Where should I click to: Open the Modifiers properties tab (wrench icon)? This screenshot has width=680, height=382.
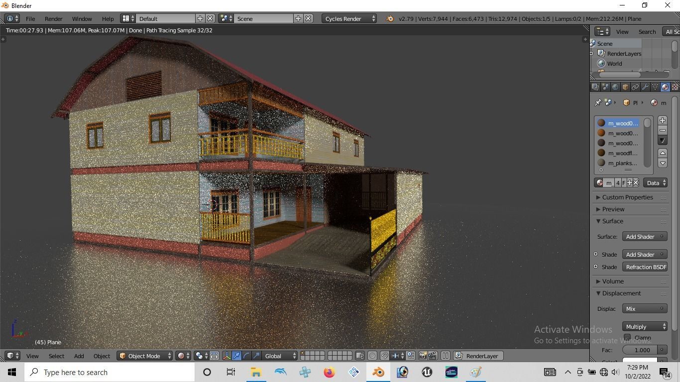pos(645,87)
